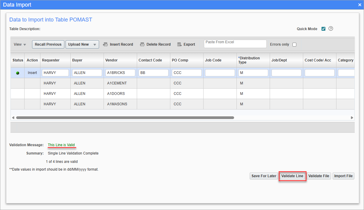Click the Contact Code field containing BB
This screenshot has width=364, height=210.
click(153, 72)
